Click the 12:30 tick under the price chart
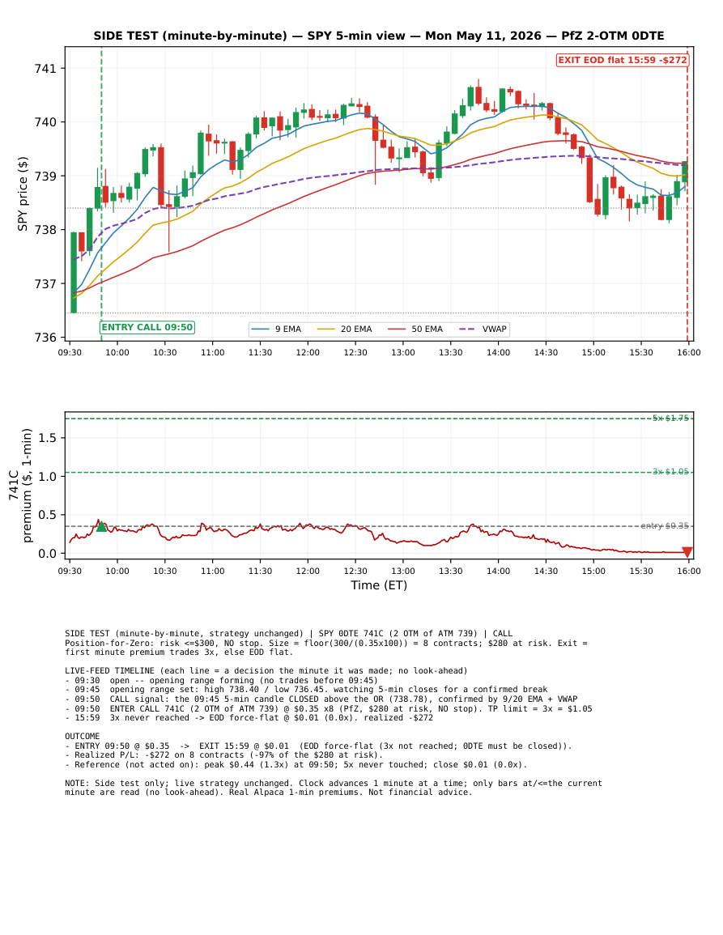 [x=355, y=352]
